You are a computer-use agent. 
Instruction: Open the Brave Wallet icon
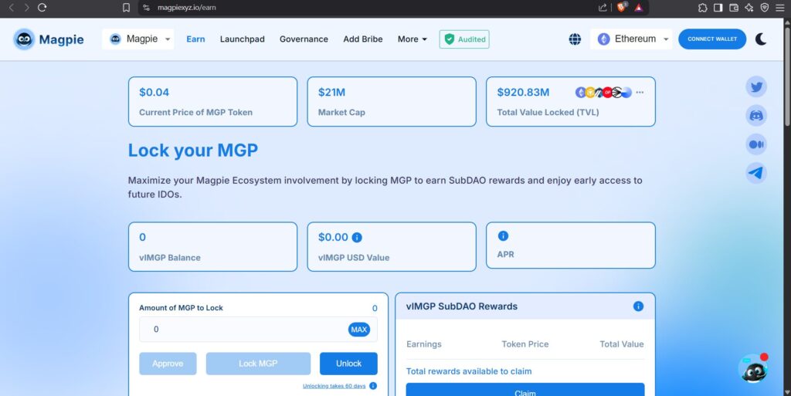coord(734,8)
